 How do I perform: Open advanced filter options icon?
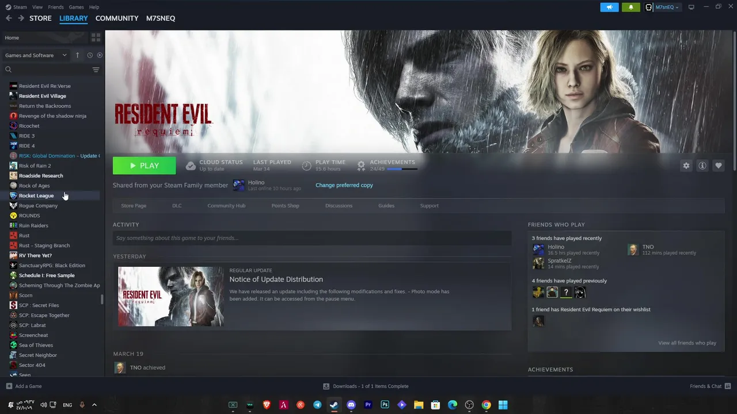pos(96,70)
